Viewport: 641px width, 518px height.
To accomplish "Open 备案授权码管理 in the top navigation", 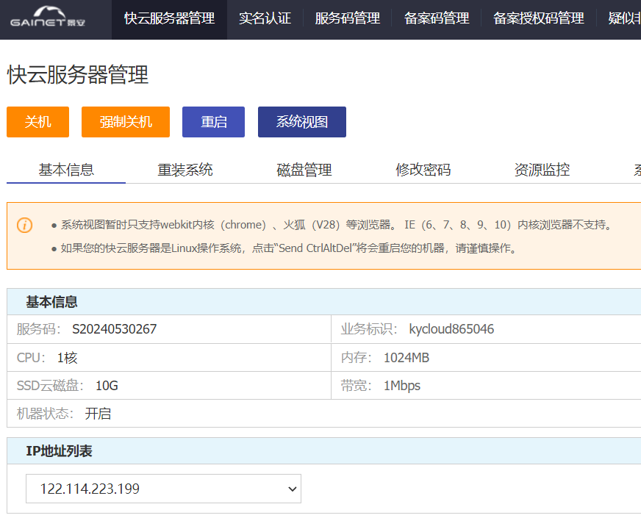I will pos(539,19).
